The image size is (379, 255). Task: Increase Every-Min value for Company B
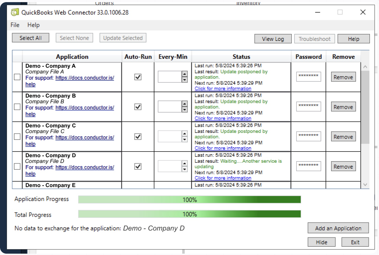[184, 104]
